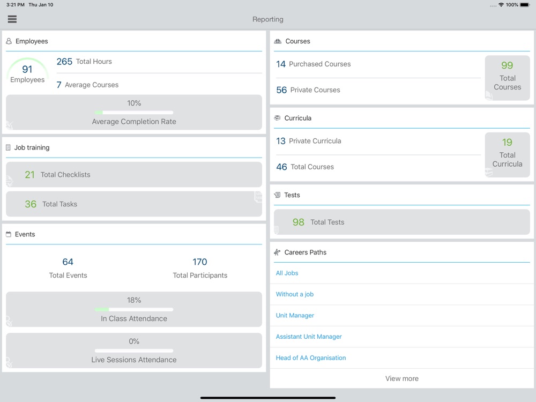536x402 pixels.
Task: Click the Average Completion Rate progress bar
Action: pos(134,113)
